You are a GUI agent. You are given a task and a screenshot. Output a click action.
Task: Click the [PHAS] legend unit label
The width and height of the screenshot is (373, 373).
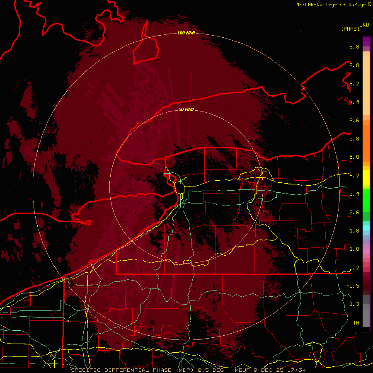click(x=350, y=29)
